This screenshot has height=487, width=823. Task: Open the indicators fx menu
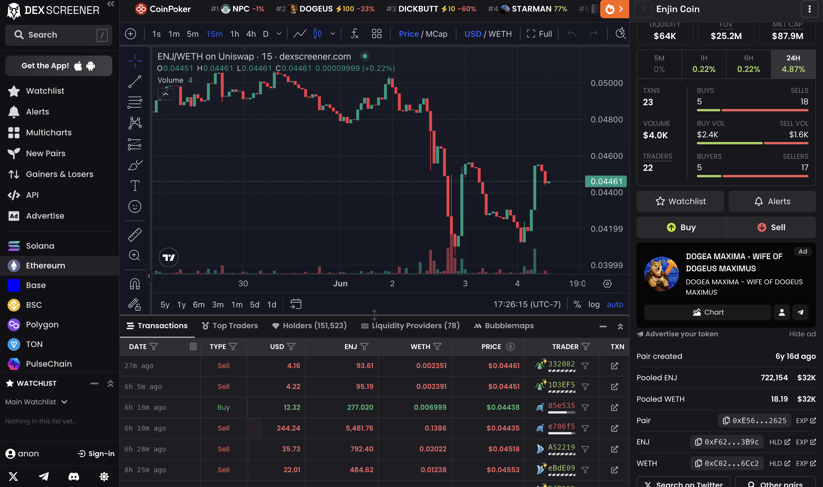point(354,34)
